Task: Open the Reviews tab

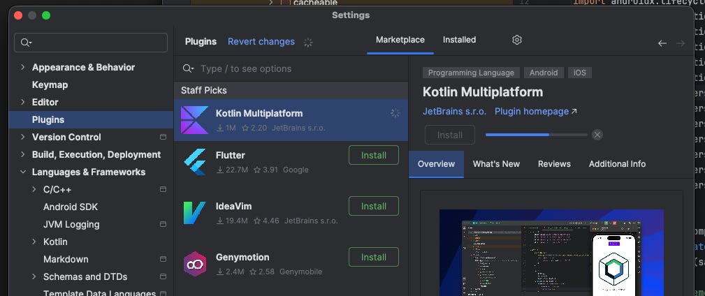Action: [554, 164]
